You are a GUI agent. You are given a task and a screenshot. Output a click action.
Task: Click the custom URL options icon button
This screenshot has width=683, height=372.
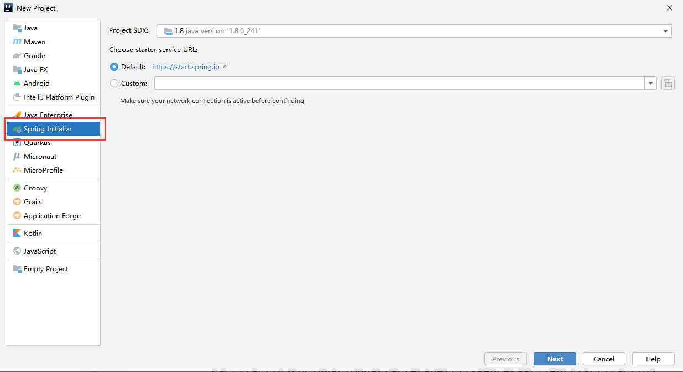[x=668, y=83]
